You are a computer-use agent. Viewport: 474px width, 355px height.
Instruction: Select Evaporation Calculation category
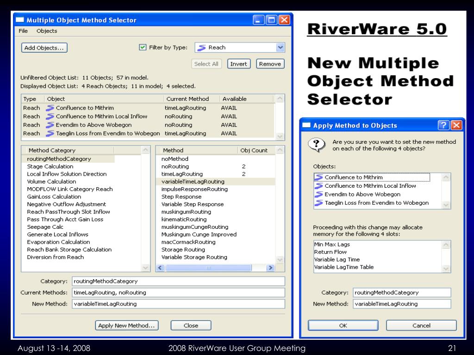58,242
